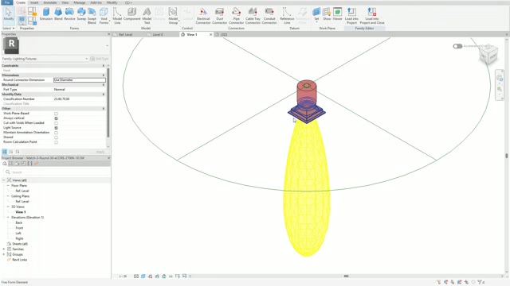Image resolution: width=510 pixels, height=286 pixels.
Task: Click the Project Browser search field
Action: [56, 172]
